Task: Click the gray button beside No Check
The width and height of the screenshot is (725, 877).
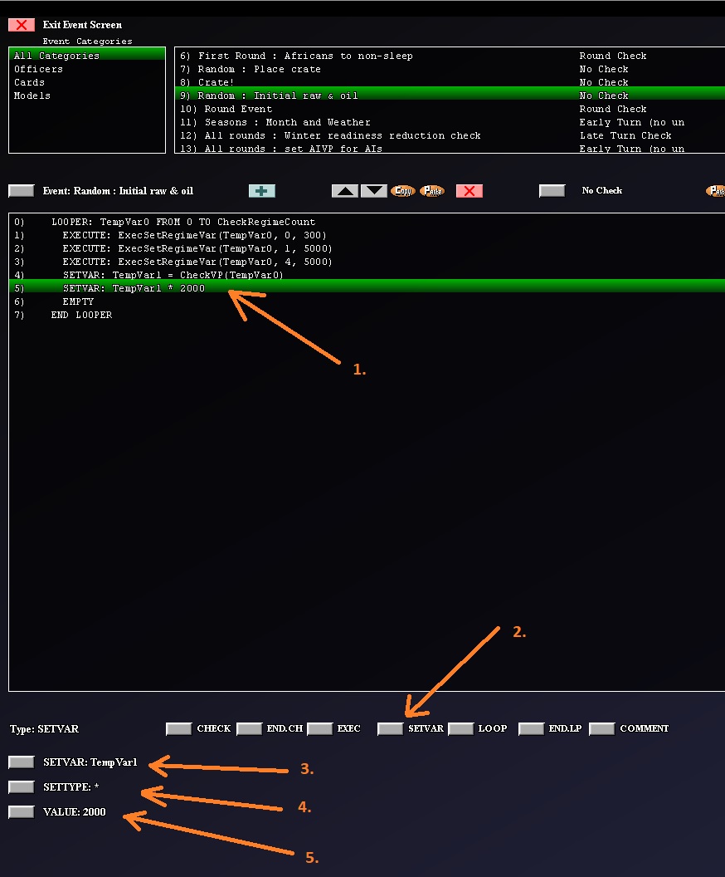Action: [552, 191]
